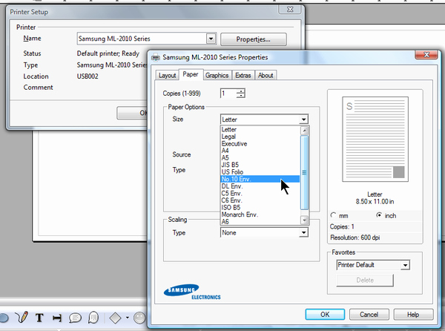Switch to the About tab
The width and height of the screenshot is (445, 331).
[x=266, y=75]
